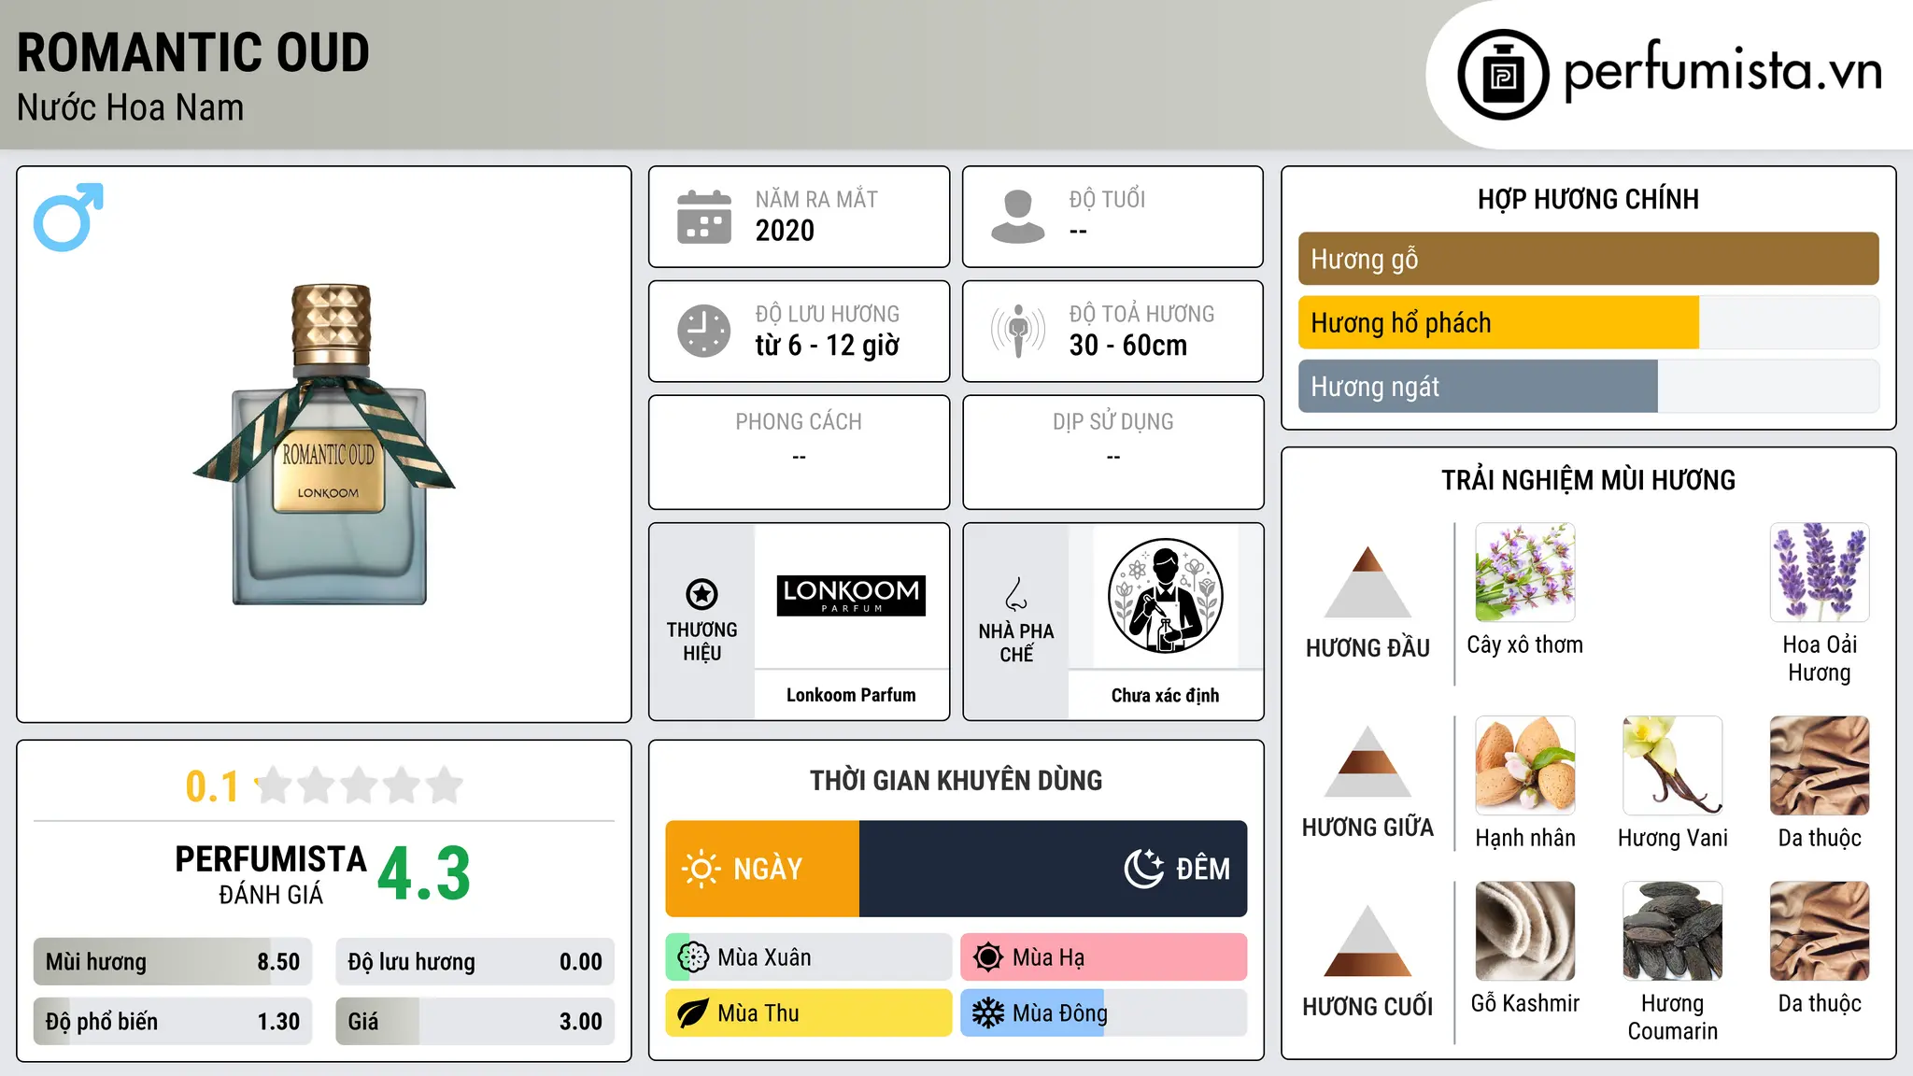
Task: Select the Da thuộc image in Hương giữa
Action: 1820,766
